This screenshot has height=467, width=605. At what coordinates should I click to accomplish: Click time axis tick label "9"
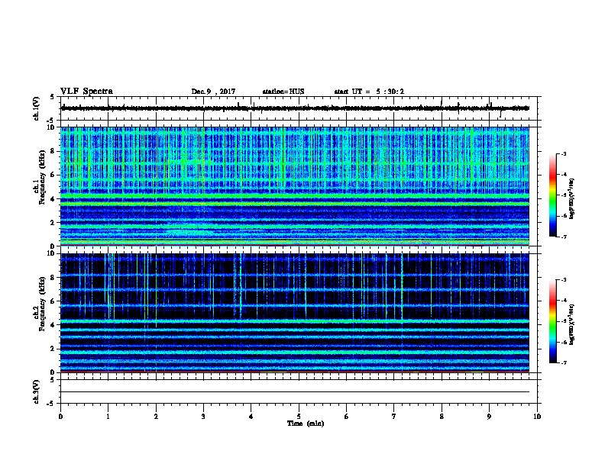click(x=489, y=417)
